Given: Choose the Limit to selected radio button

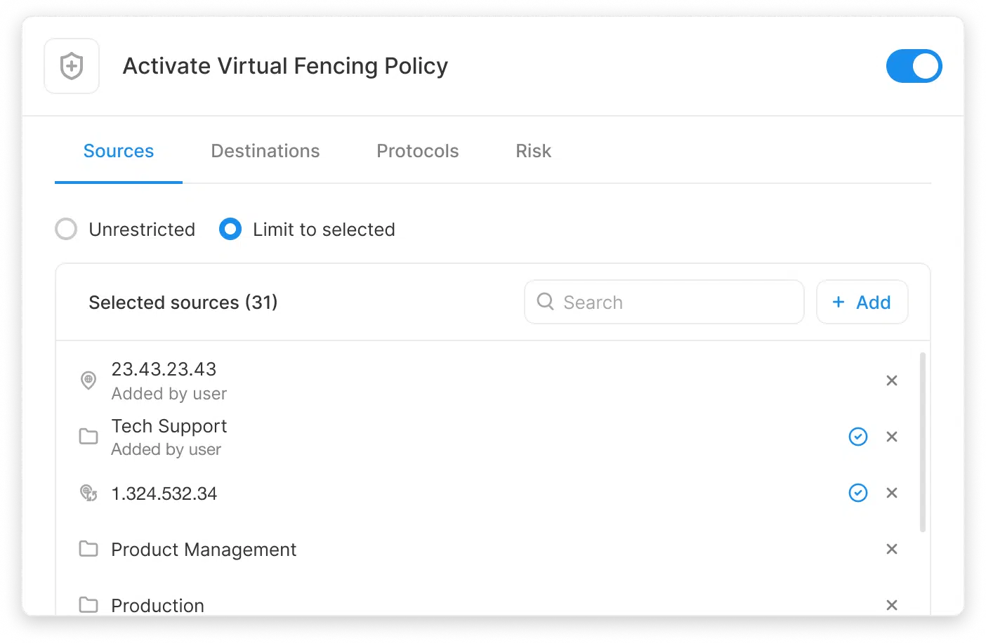Looking at the screenshot, I should pos(230,230).
